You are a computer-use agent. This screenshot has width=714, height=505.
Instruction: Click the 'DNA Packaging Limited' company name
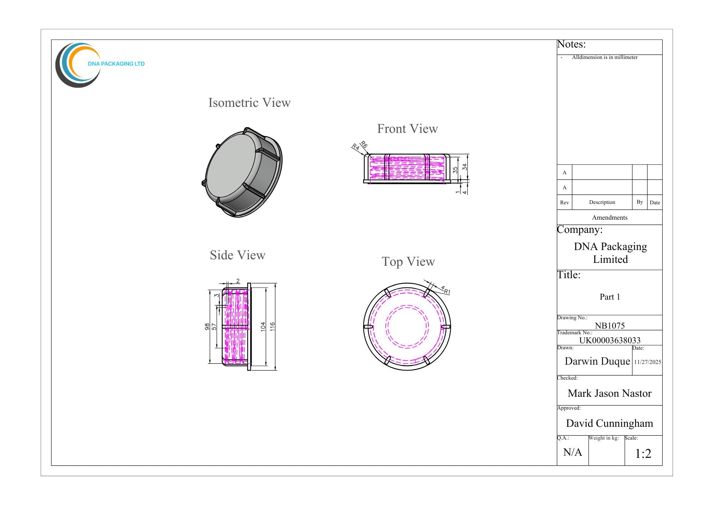click(x=610, y=253)
